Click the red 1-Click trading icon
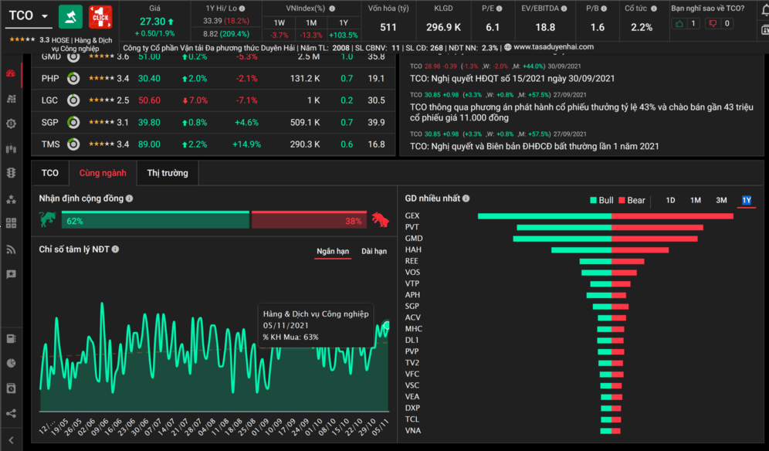 pos(100,16)
